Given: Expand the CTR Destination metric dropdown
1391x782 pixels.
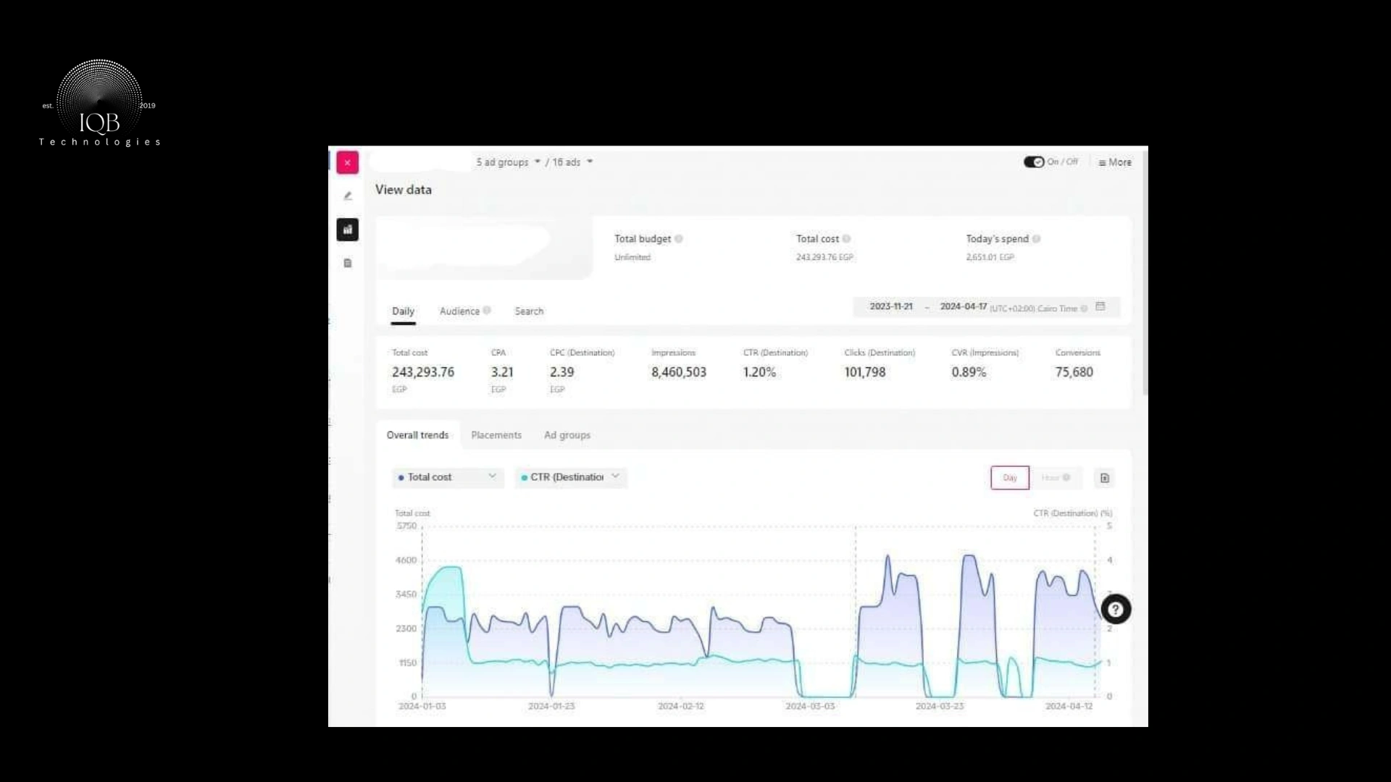Looking at the screenshot, I should point(615,476).
